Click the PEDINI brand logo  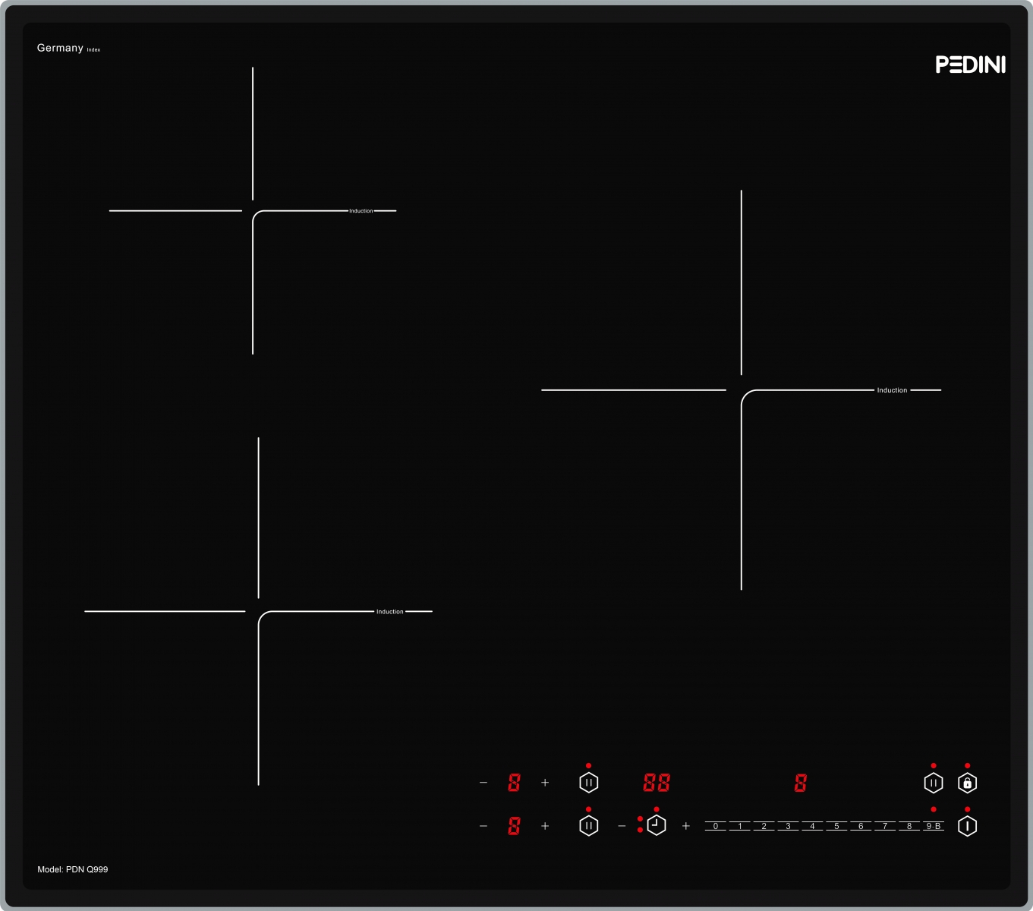970,65
